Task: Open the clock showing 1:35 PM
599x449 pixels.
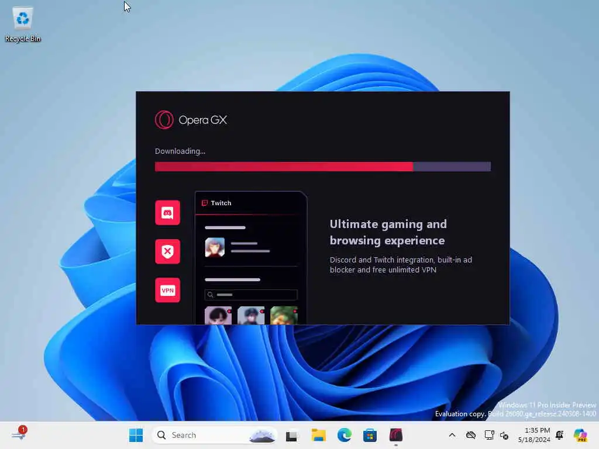Action: [x=534, y=435]
